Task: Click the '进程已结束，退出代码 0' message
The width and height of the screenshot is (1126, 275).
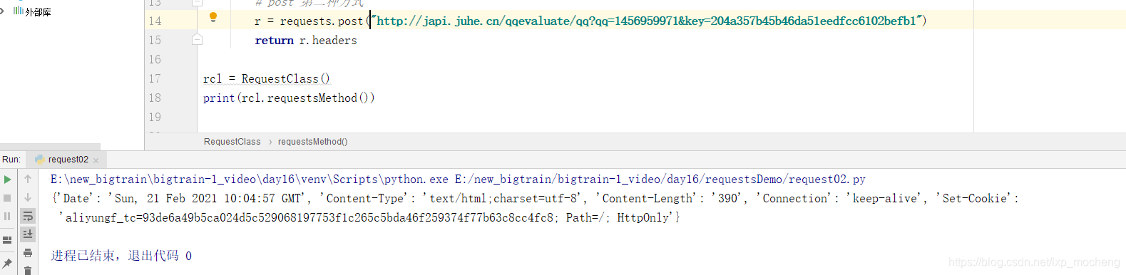Action: tap(121, 256)
